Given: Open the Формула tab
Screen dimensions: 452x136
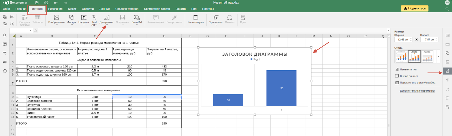Looking at the screenshot, I should pos(88,9).
